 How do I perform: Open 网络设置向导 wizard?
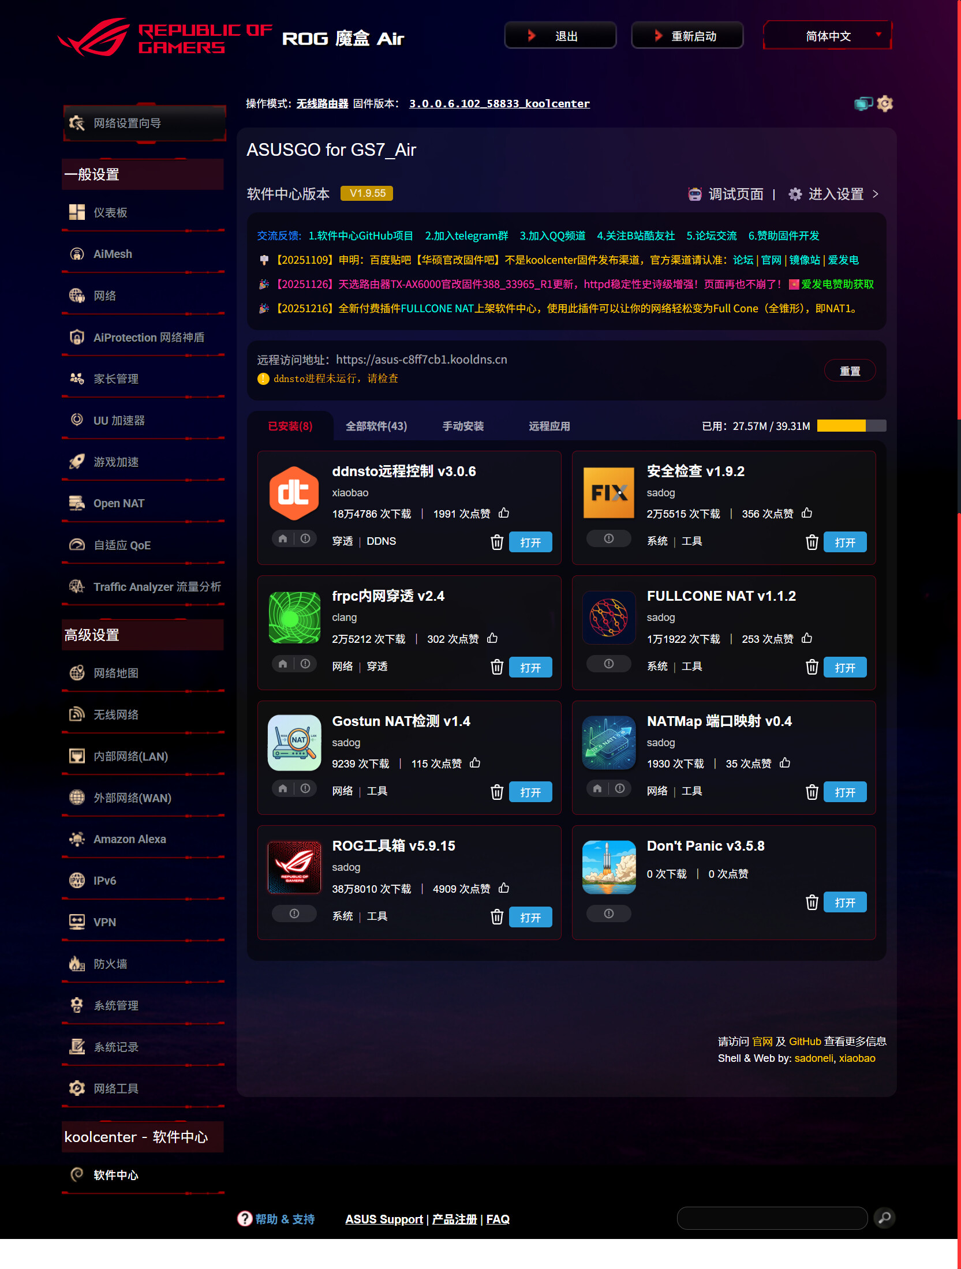click(144, 123)
